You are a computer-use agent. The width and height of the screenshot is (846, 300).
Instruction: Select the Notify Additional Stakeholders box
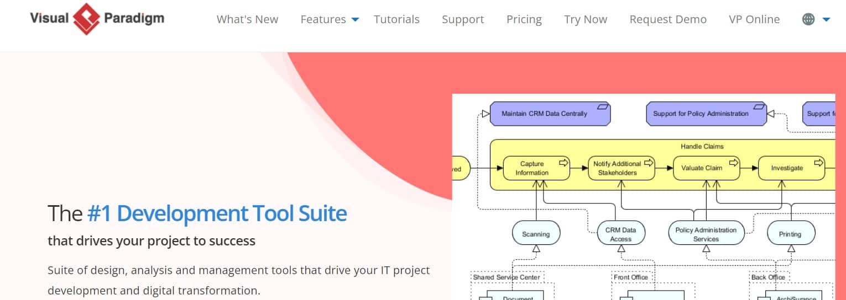[x=622, y=168]
